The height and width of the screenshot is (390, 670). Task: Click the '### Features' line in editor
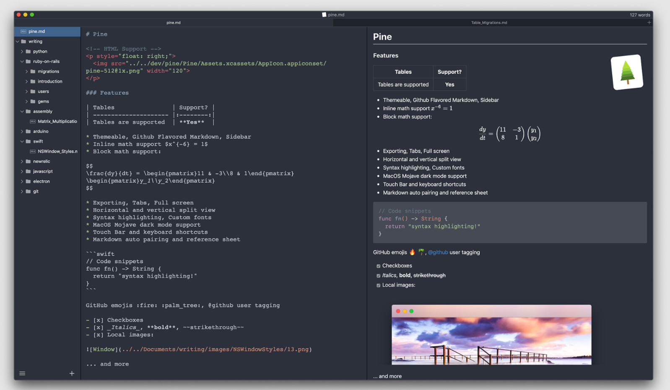(x=107, y=93)
